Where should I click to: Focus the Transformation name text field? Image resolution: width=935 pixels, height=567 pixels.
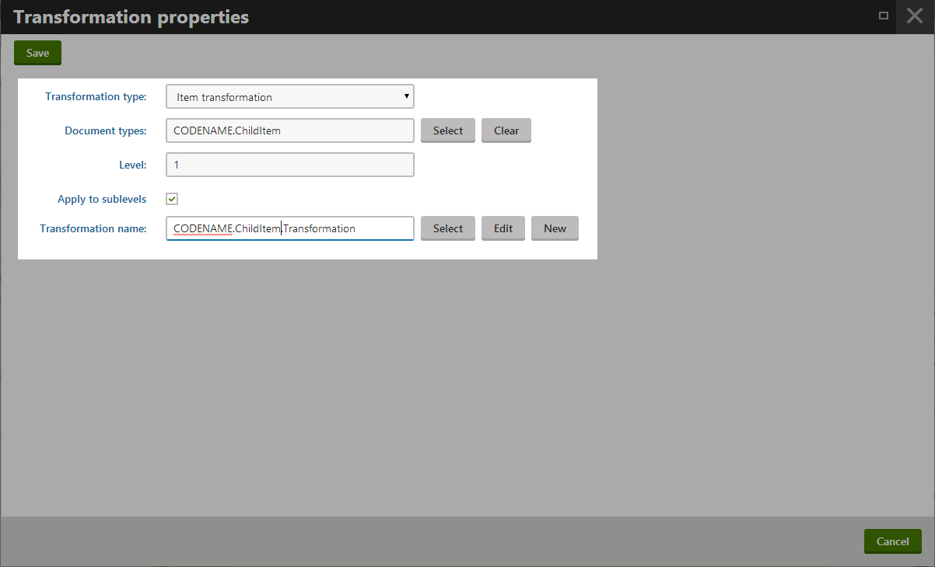point(290,228)
